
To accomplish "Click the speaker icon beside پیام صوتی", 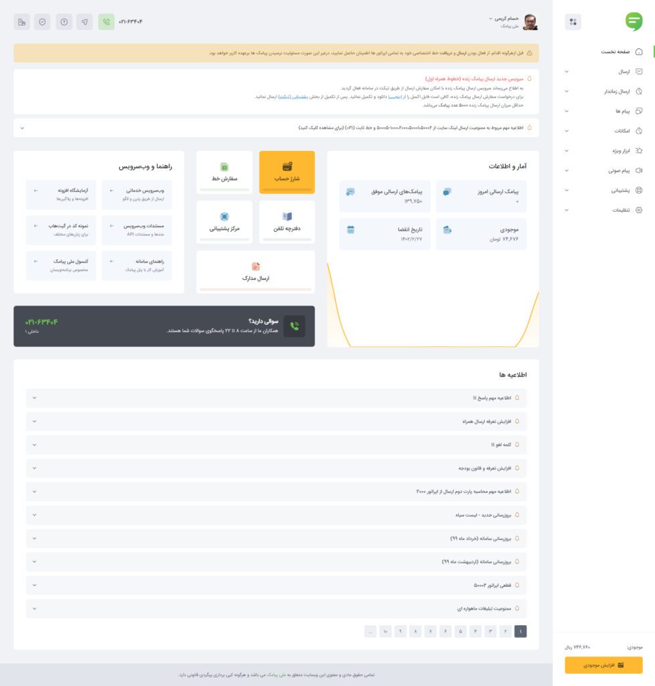I will [639, 170].
